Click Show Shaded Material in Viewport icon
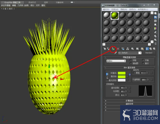160x124 pixels. [x=142, y=49]
